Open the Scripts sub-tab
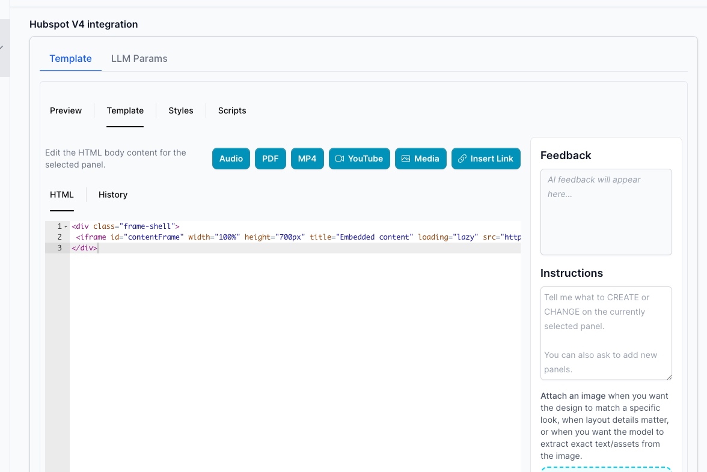The width and height of the screenshot is (707, 472). coord(232,110)
